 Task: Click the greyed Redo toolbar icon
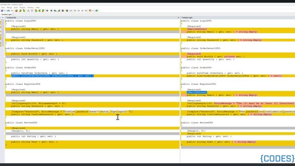[x=12, y=11]
